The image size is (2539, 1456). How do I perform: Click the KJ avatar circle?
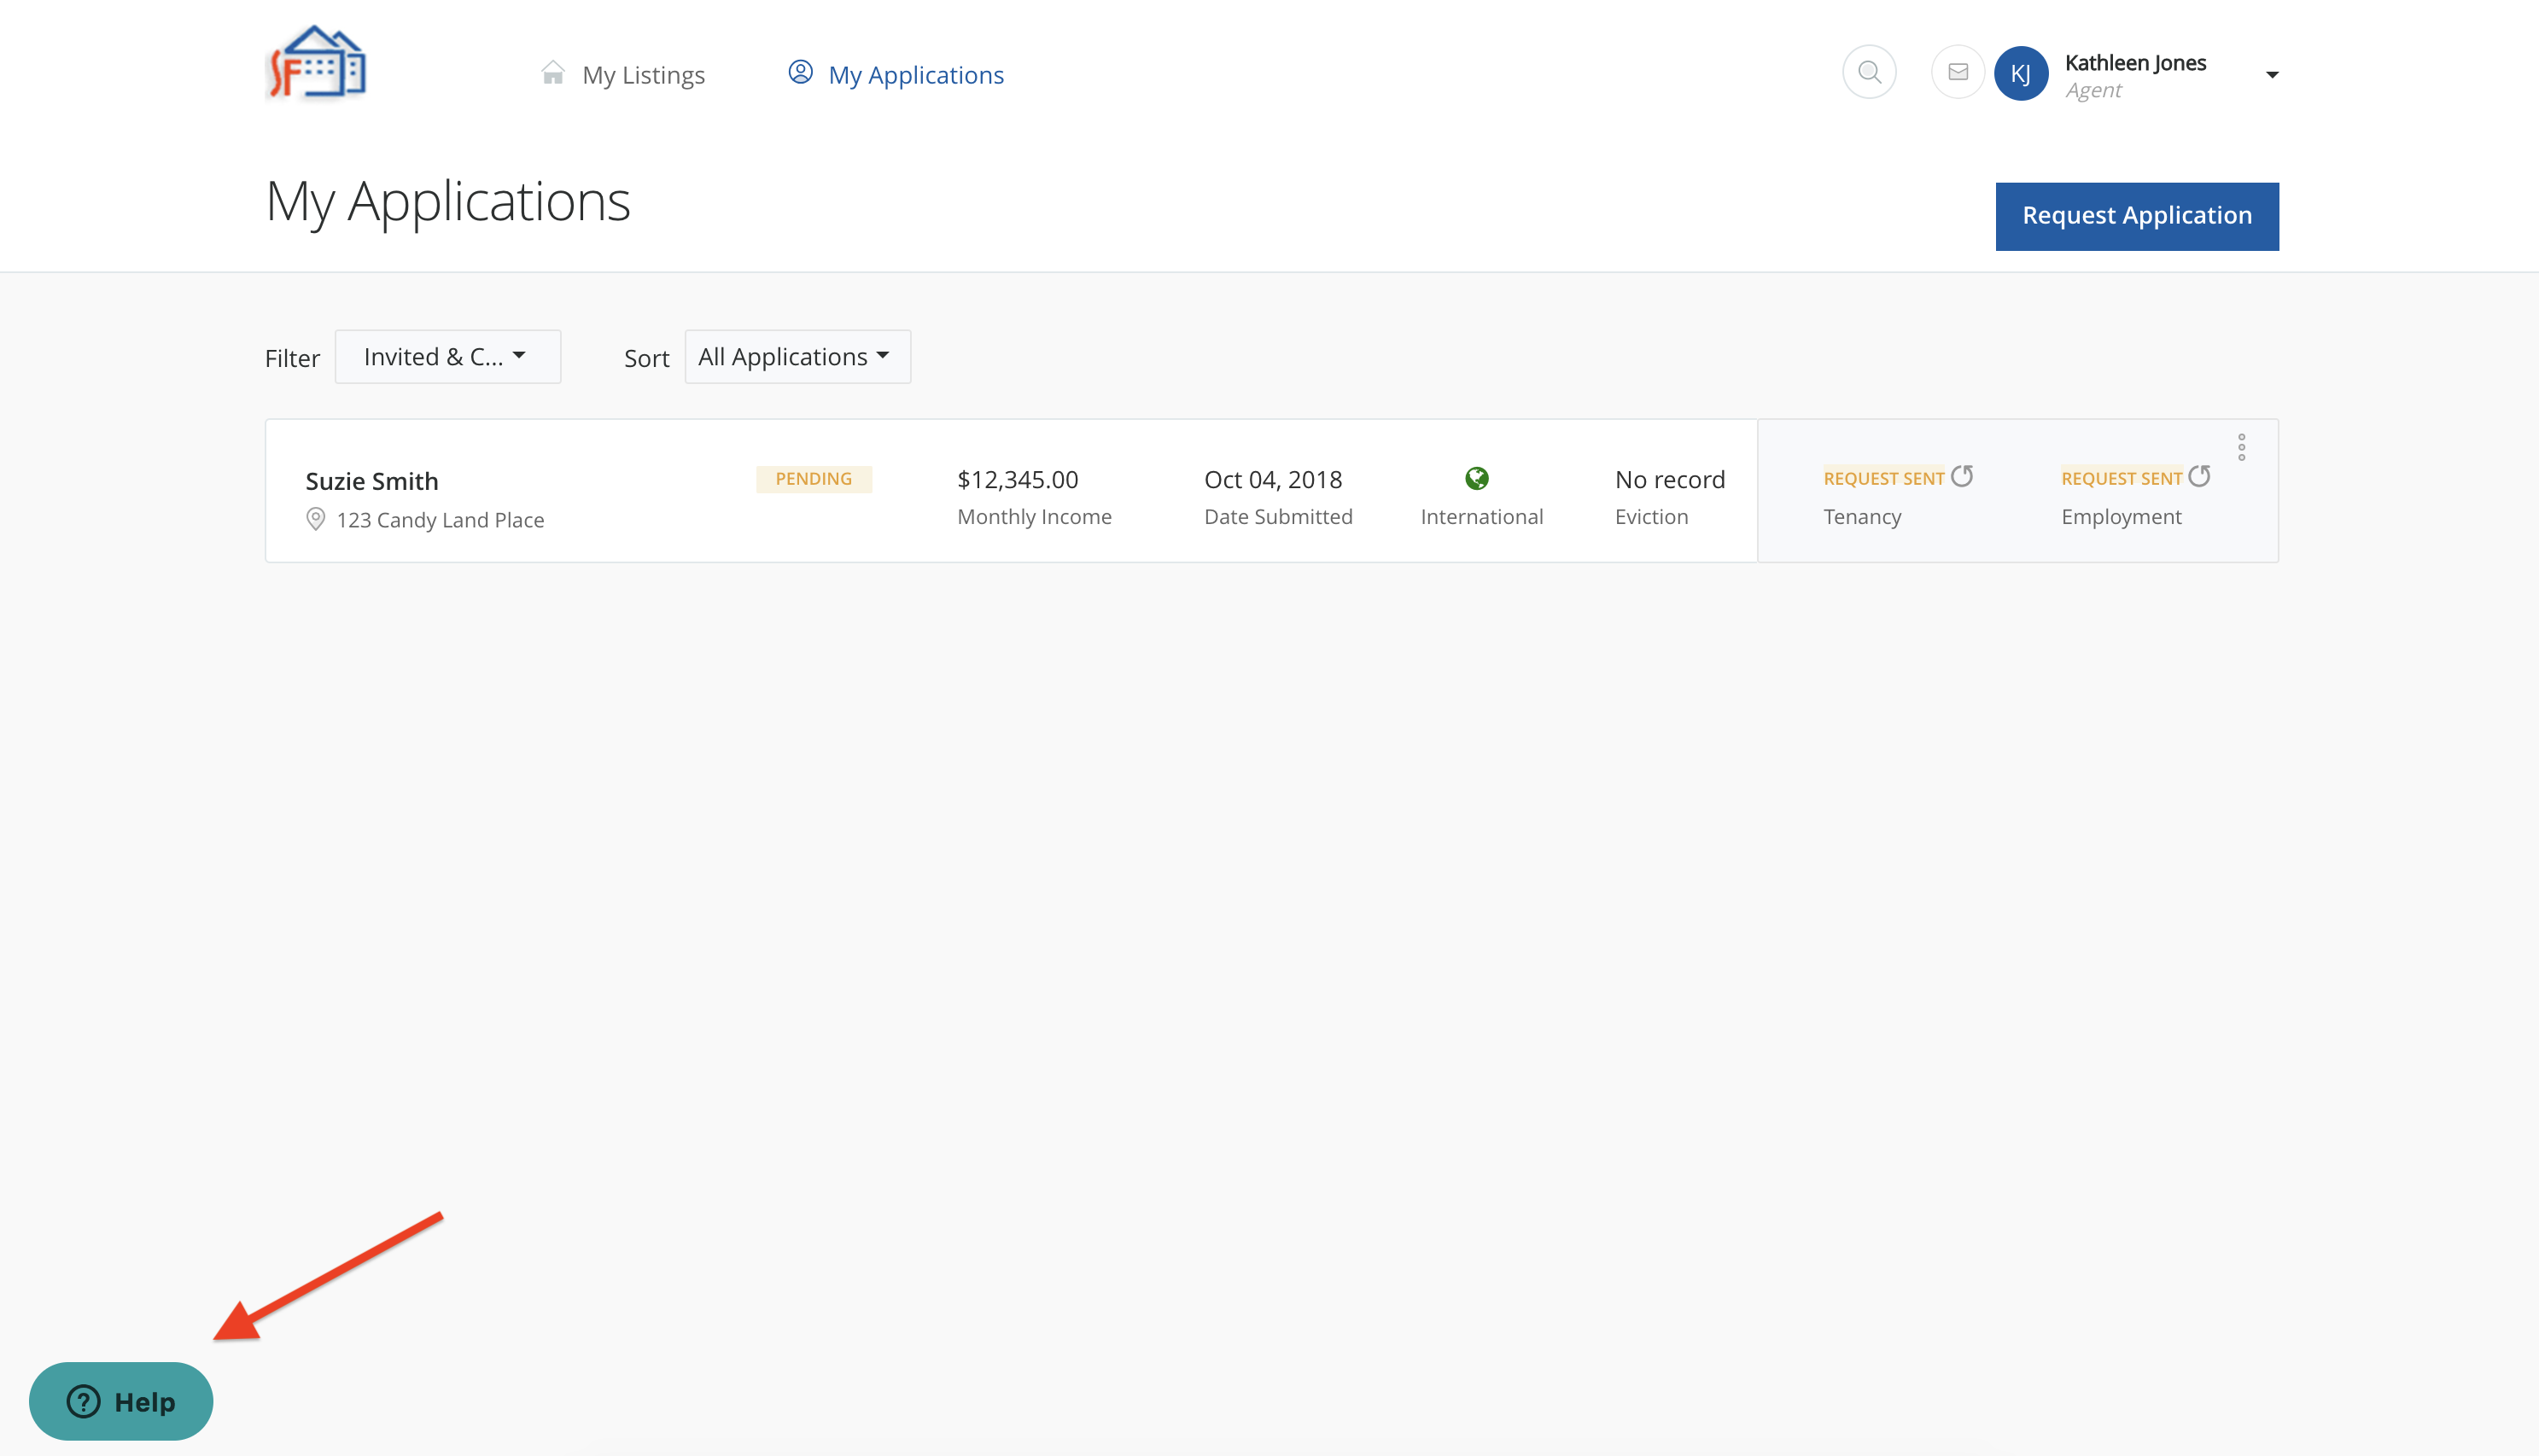[x=2020, y=74]
